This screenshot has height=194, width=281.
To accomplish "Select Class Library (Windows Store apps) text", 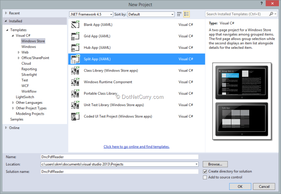I will (x=111, y=70).
